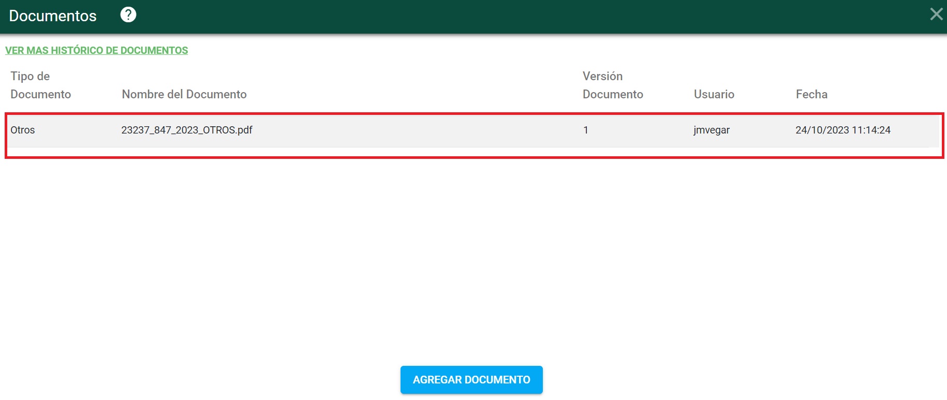Click date 24/10/2023 11:14:24

843,130
